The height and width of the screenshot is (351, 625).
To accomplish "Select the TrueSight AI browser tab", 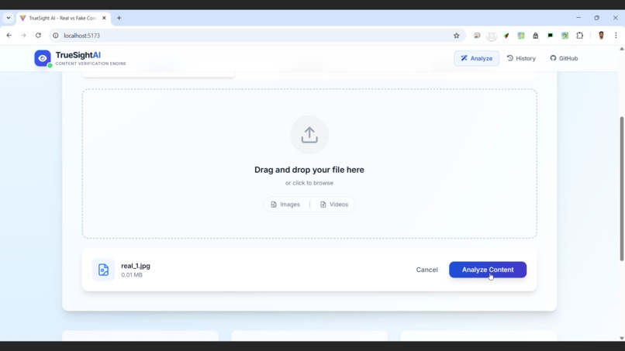I will pos(64,18).
